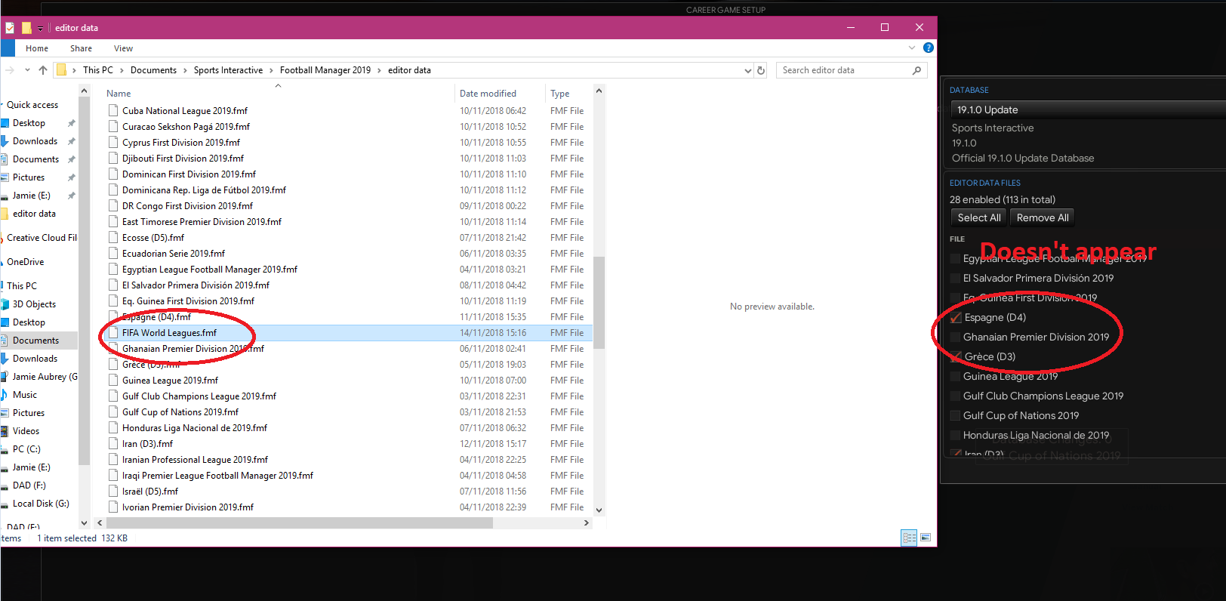Open the 19.1.0 Update database dropdown

coord(1087,109)
